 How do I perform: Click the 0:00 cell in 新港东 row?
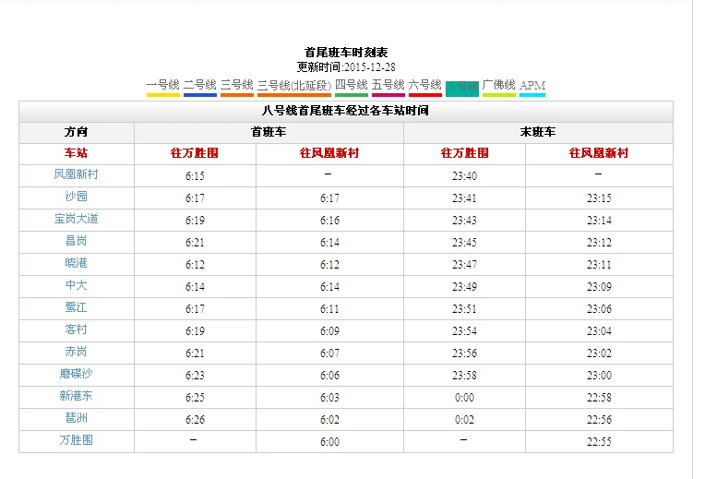(464, 398)
